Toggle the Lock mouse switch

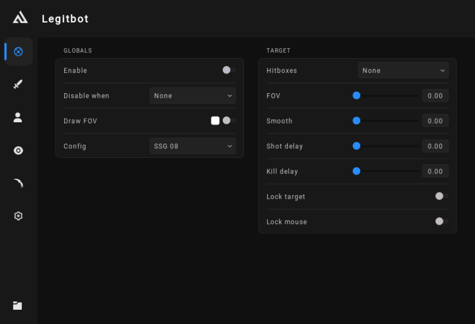tap(441, 221)
